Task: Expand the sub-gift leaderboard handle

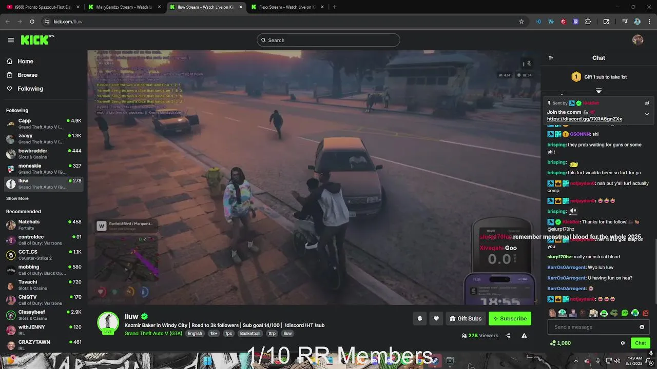Action: coord(598,91)
